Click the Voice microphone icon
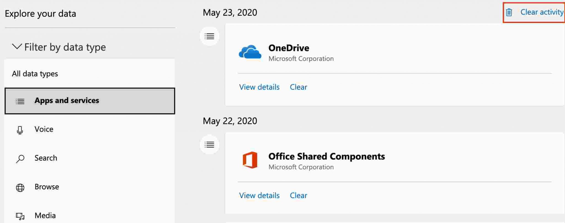Viewport: 565px width, 223px height. 20,130
